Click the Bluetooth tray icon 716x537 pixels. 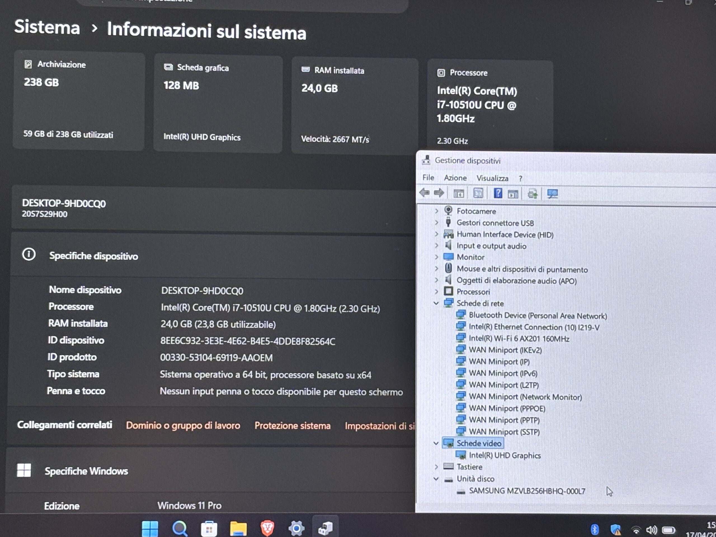tap(594, 529)
